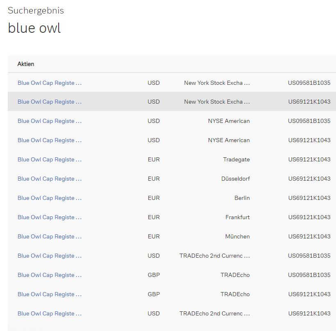Click the blue owl search query text
Viewport: 336px width, 331px height.
click(34, 28)
